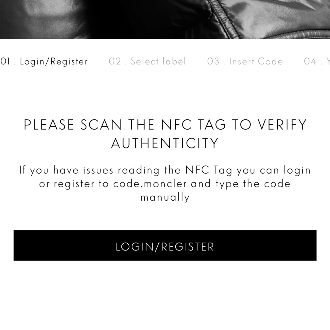Click the "01" number in the step bar

tap(5, 62)
